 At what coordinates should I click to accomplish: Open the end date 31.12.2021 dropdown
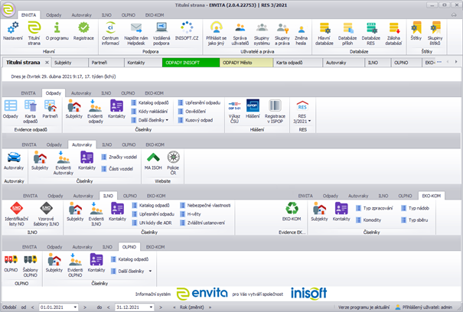[x=151, y=307]
